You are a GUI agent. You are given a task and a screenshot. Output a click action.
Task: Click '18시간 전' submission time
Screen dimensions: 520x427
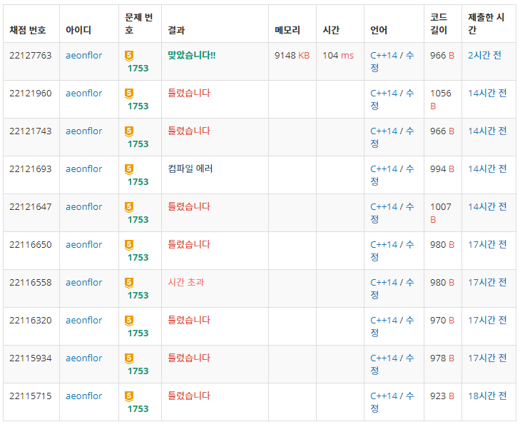click(487, 396)
